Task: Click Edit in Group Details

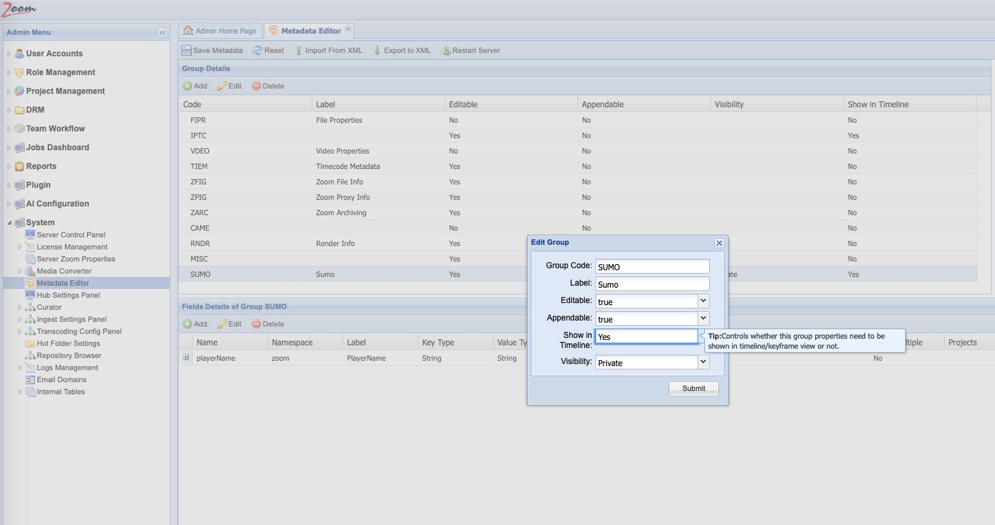Action: [x=230, y=86]
